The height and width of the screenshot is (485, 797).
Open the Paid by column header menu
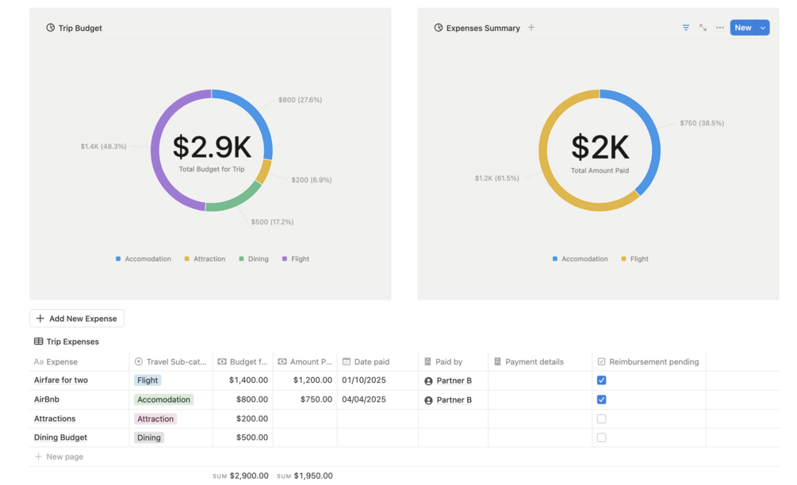tap(453, 361)
